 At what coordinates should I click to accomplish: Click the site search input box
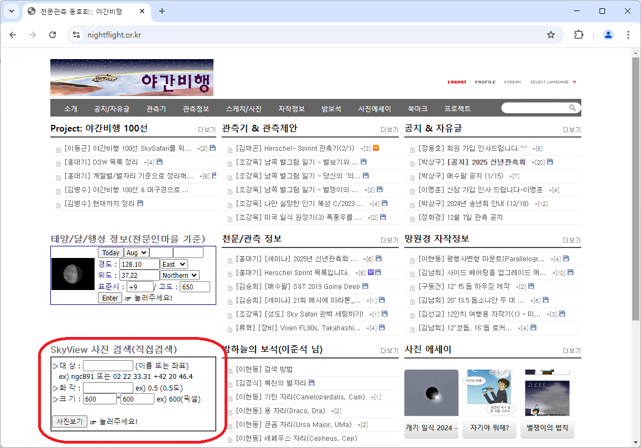535,108
